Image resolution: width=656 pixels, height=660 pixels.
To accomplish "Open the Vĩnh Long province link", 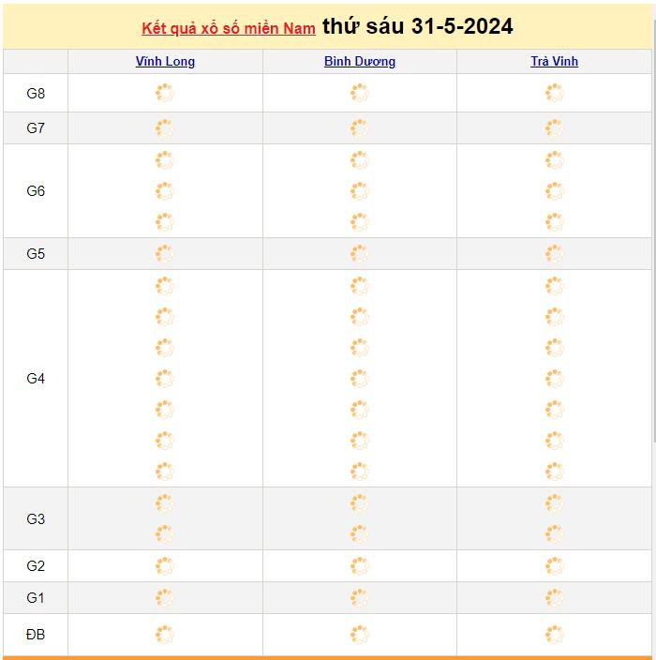I will point(165,62).
